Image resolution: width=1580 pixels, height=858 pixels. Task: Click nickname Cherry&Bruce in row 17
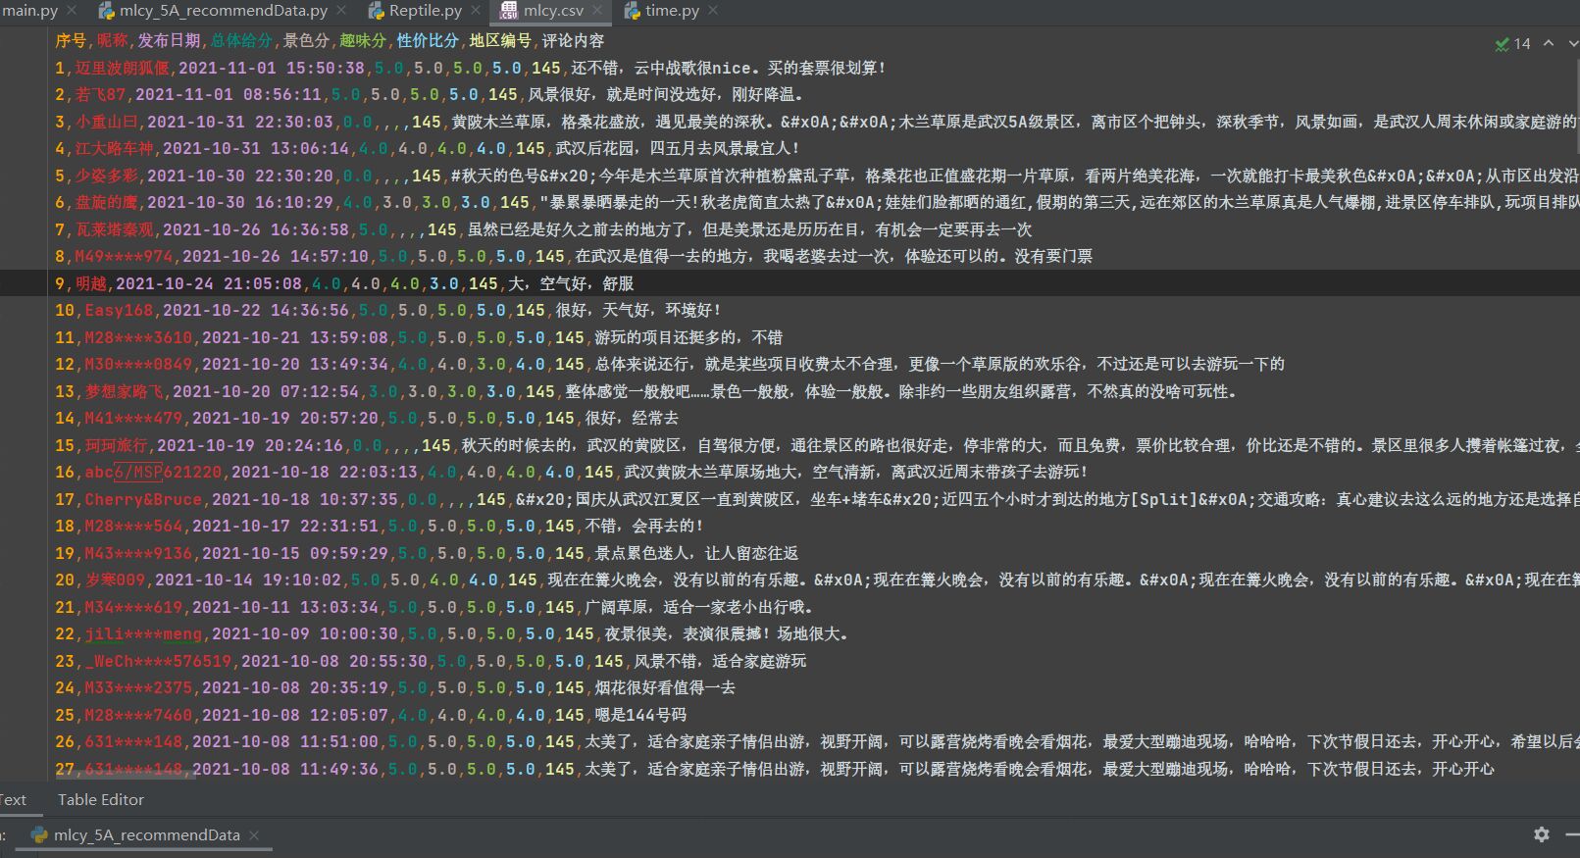pyautogui.click(x=143, y=499)
